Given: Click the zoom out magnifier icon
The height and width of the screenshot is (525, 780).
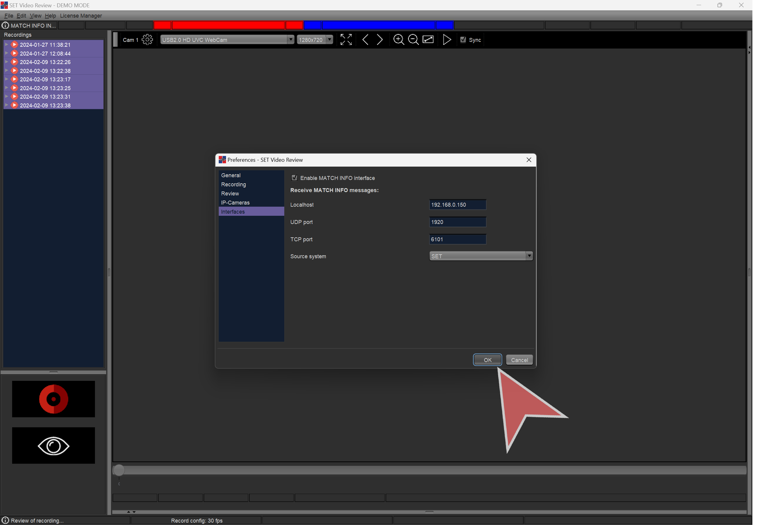Looking at the screenshot, I should (413, 39).
